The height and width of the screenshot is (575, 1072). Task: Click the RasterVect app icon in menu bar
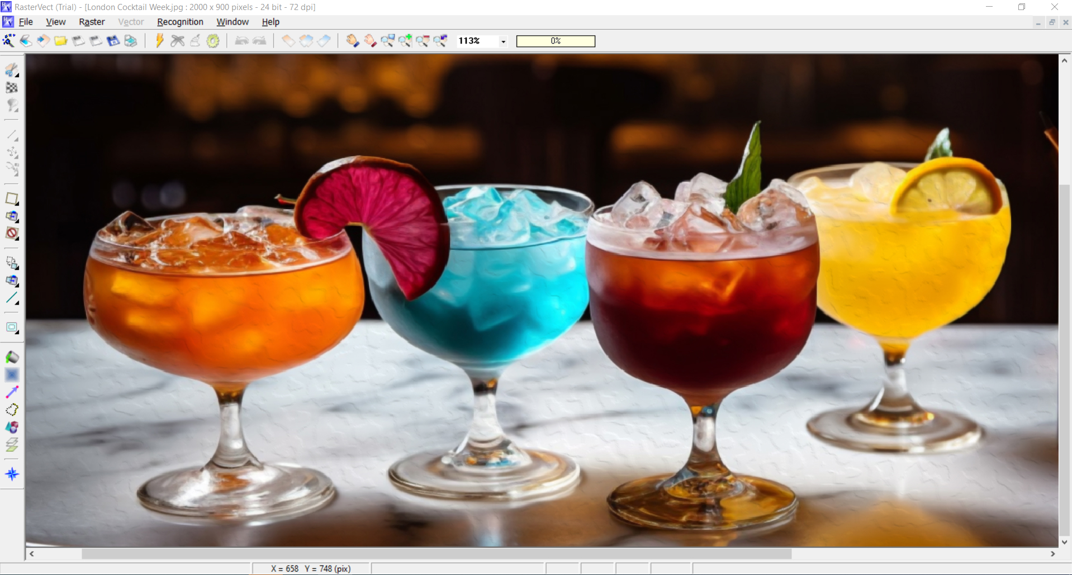[8, 22]
